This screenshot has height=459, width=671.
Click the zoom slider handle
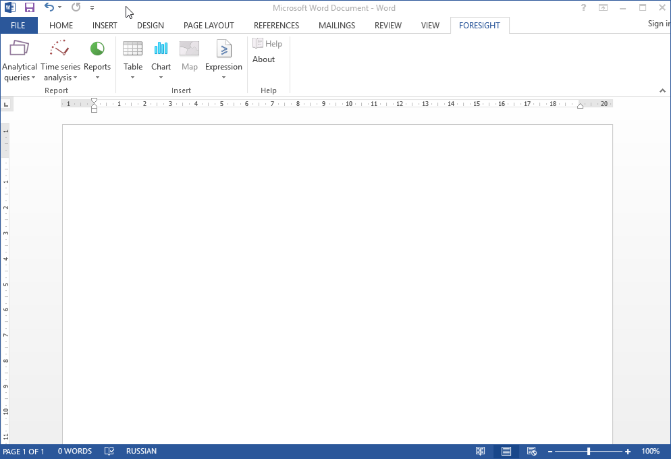(589, 451)
